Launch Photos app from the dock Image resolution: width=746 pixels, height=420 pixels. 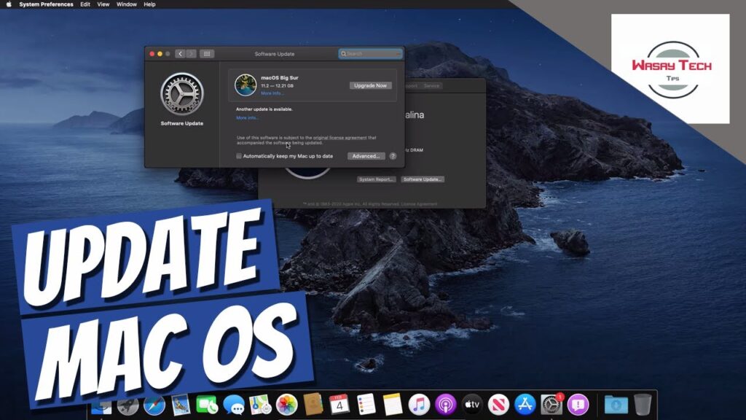point(286,405)
